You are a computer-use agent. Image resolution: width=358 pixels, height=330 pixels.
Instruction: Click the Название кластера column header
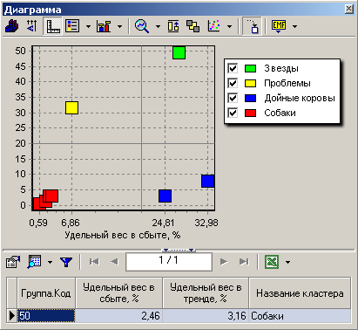[300, 293]
